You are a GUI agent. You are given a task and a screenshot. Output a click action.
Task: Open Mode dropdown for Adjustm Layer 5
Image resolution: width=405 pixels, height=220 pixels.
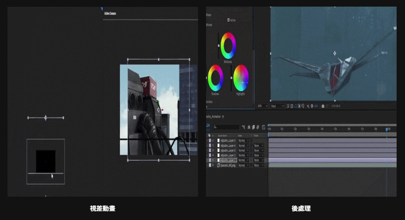[244, 140]
